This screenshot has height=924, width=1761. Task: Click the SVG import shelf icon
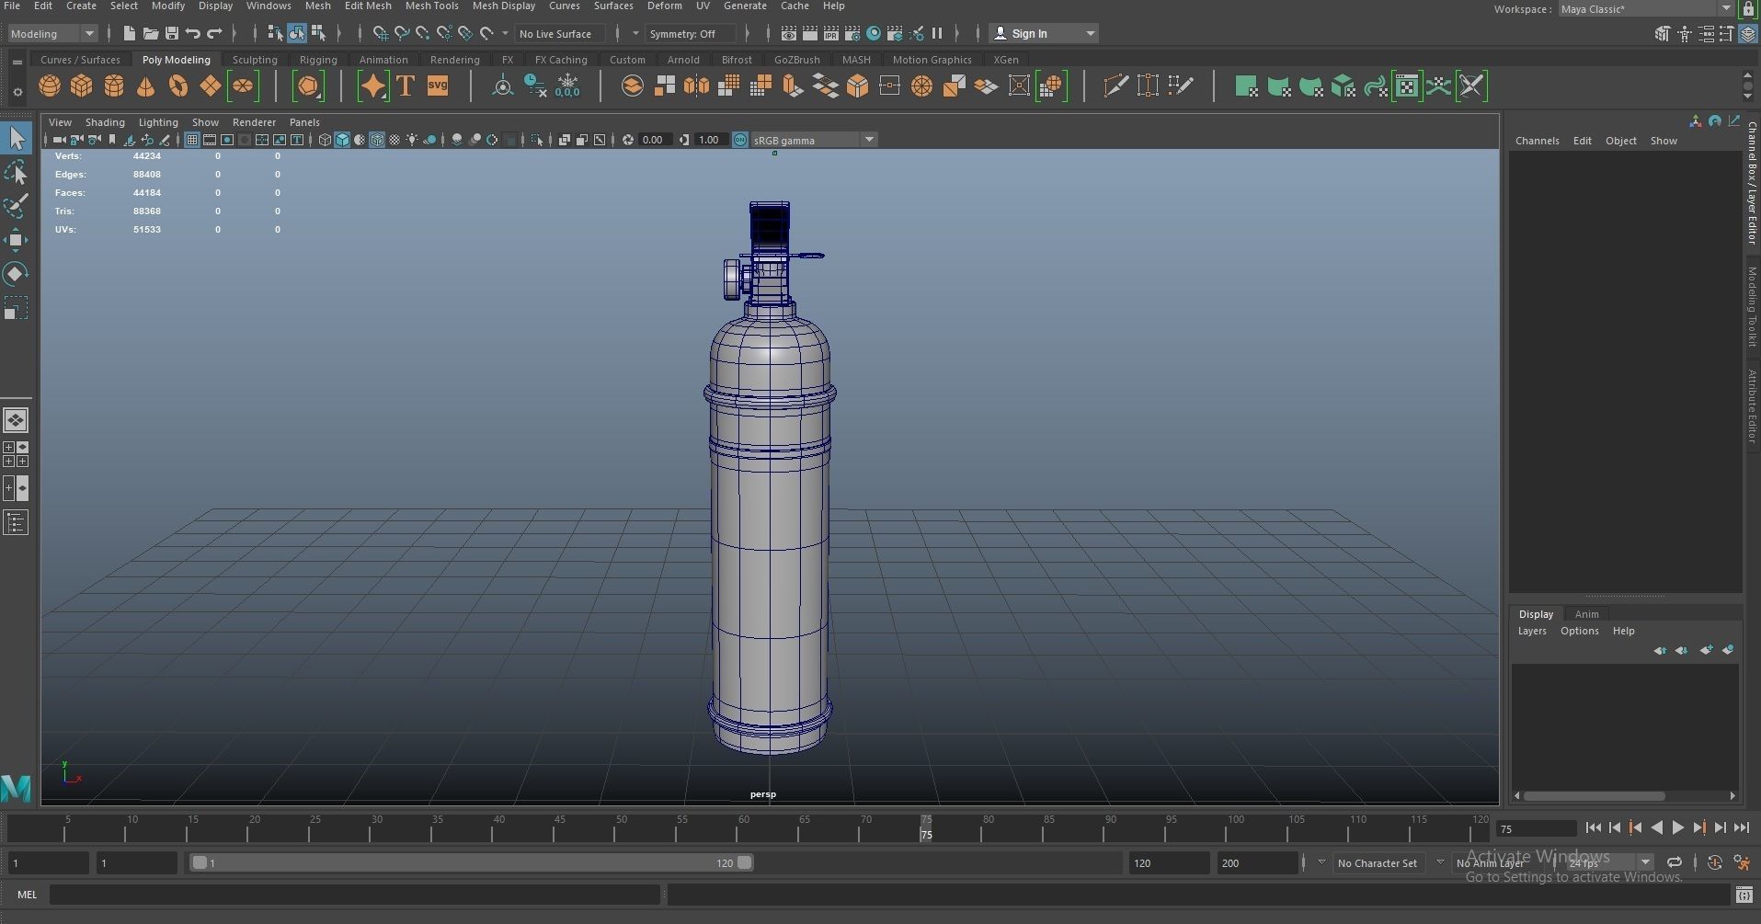[438, 86]
